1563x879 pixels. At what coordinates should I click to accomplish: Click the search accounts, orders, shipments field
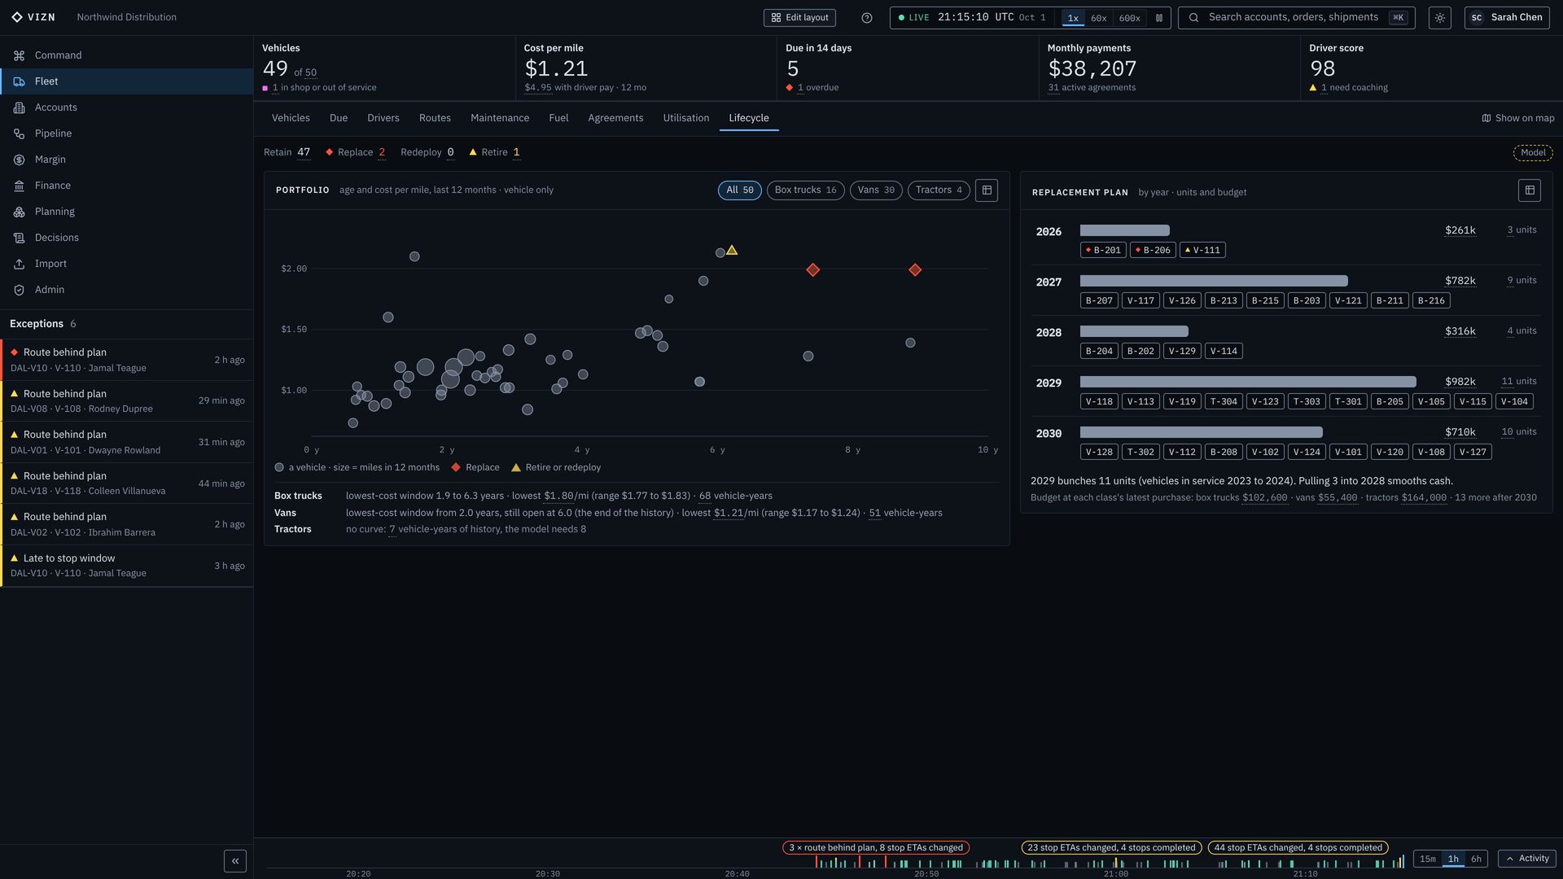1297,18
